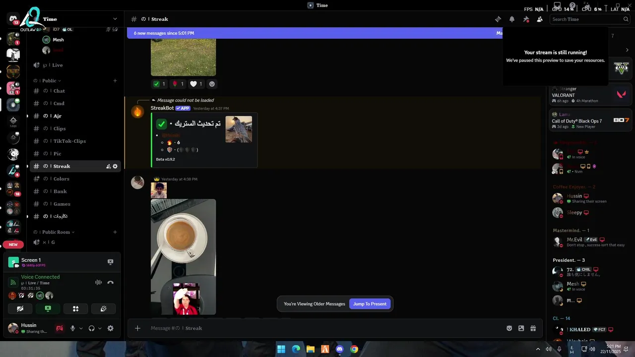Click the red NEW pill in server list
635x357 pixels.
click(13, 244)
